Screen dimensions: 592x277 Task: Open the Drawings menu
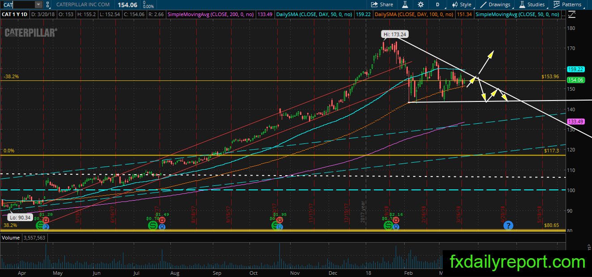(496, 4)
